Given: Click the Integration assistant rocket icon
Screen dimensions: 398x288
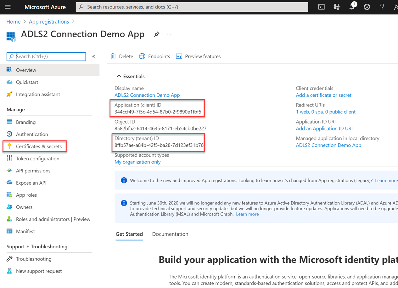Looking at the screenshot, I should (9, 94).
